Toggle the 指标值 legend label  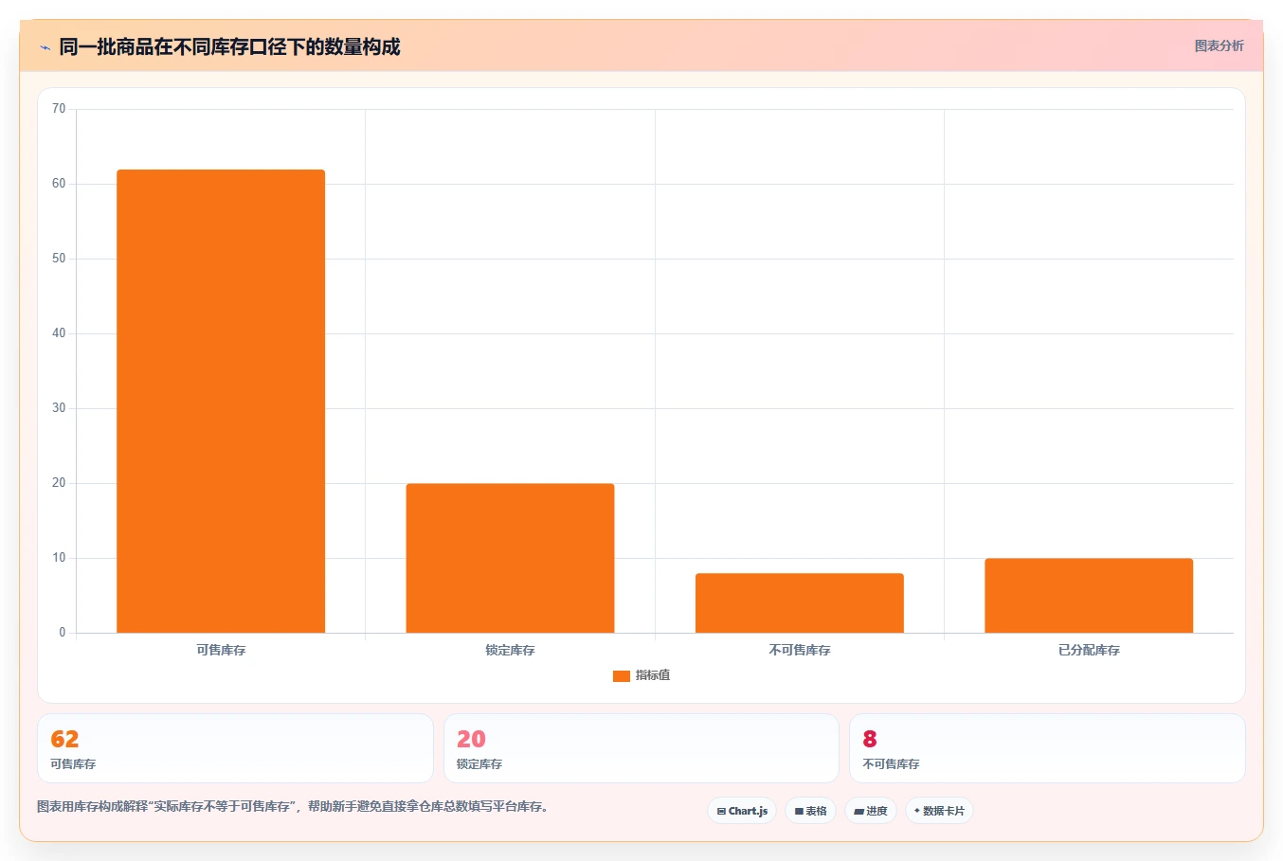tap(653, 675)
